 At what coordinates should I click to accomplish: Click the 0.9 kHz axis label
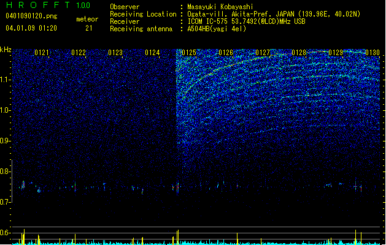(x=6, y=141)
